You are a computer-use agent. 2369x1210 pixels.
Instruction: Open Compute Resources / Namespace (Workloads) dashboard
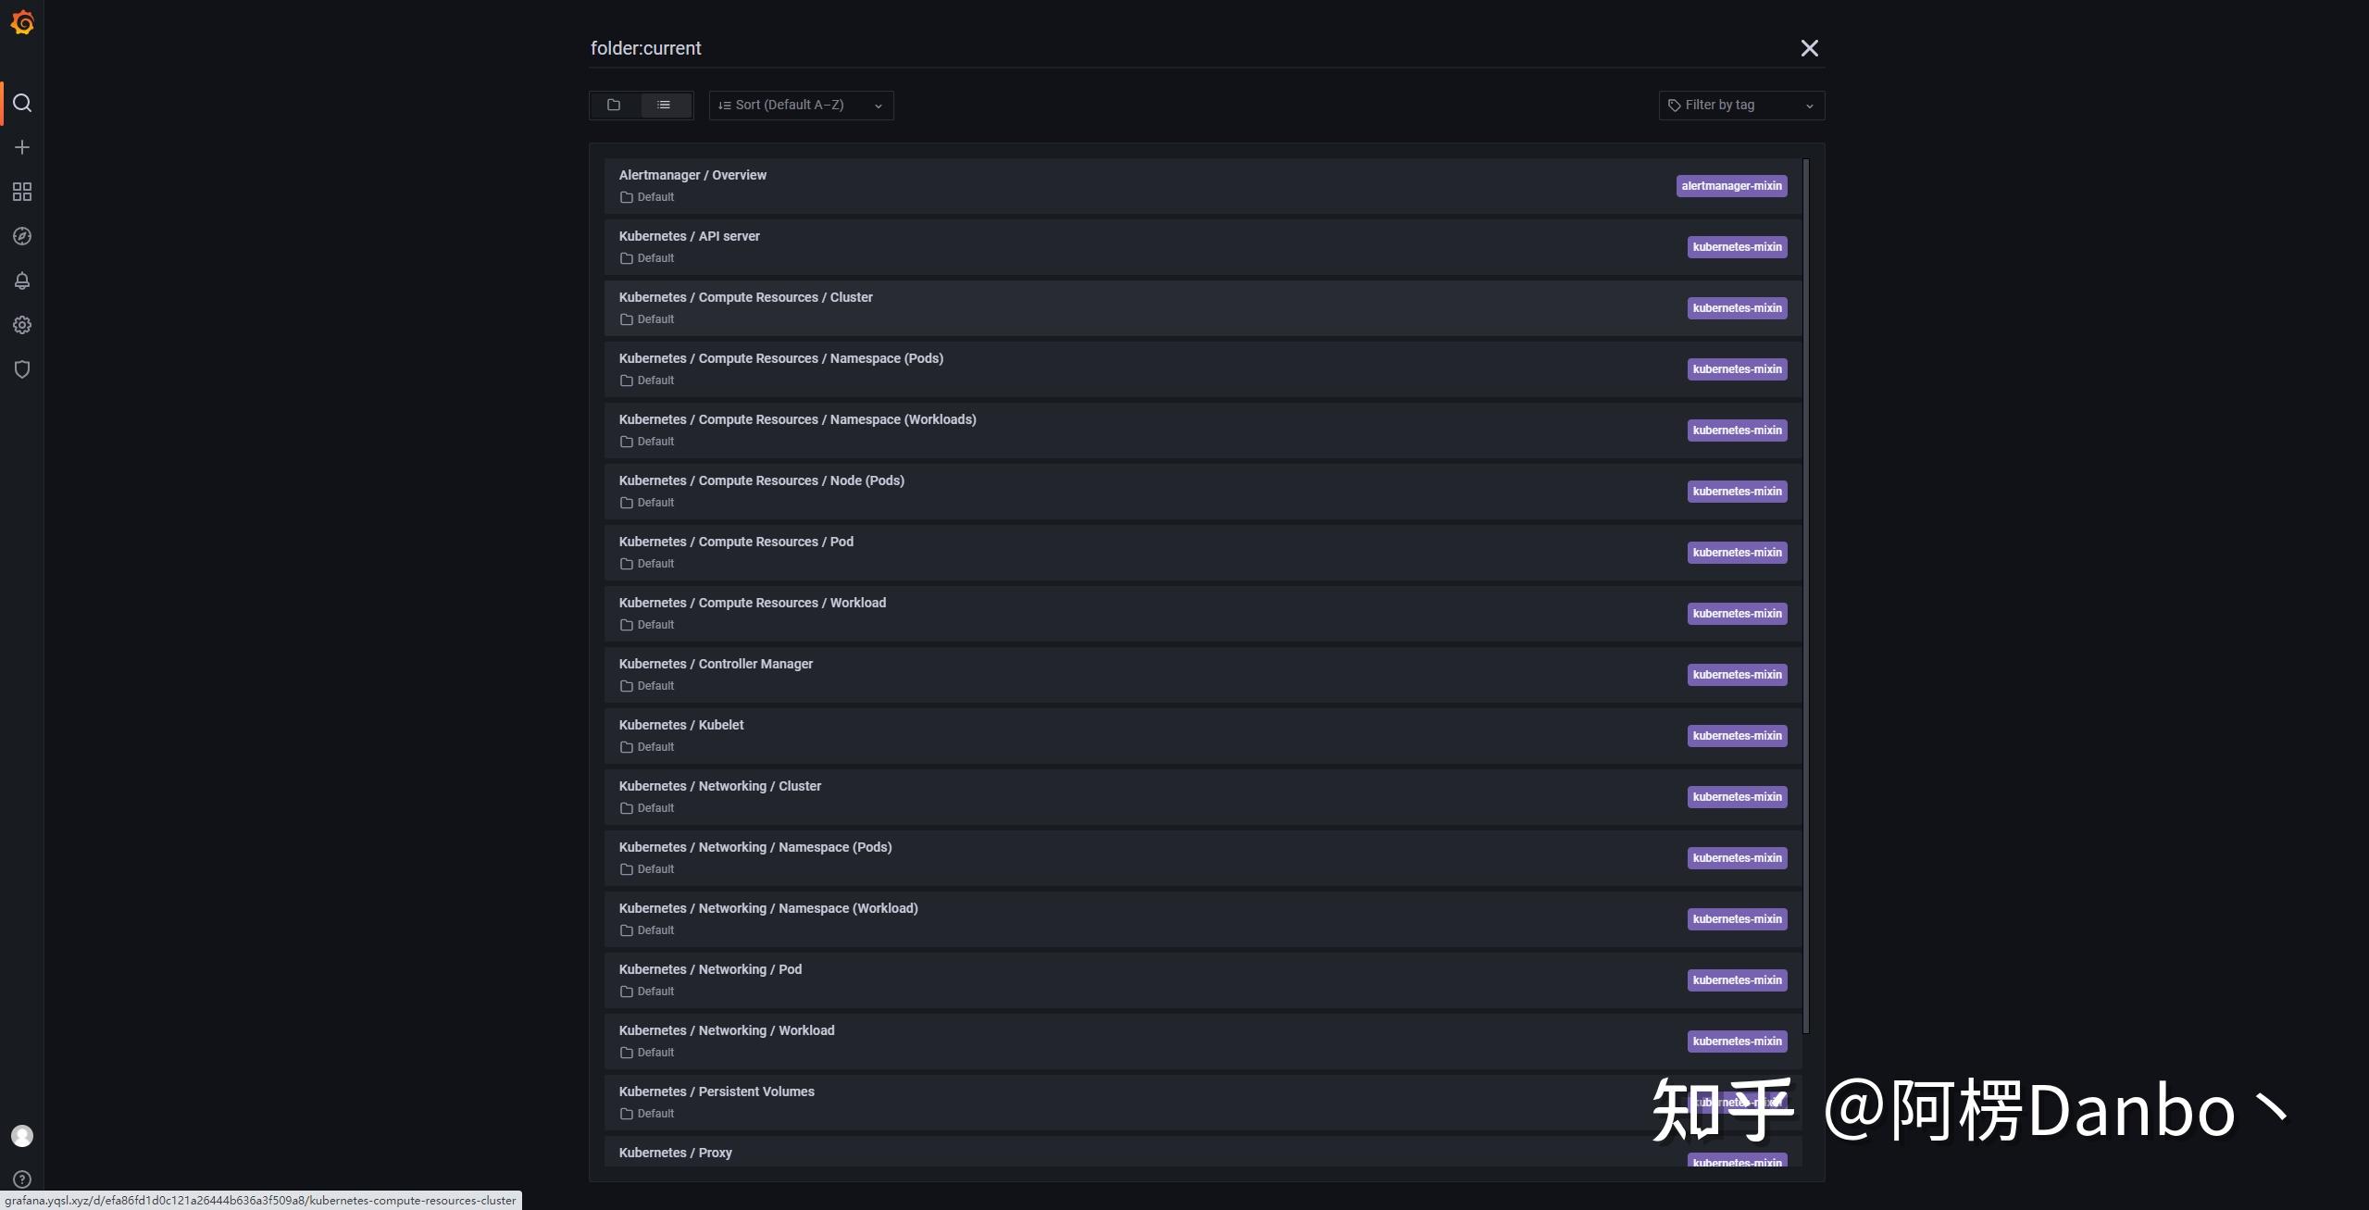[1203, 430]
